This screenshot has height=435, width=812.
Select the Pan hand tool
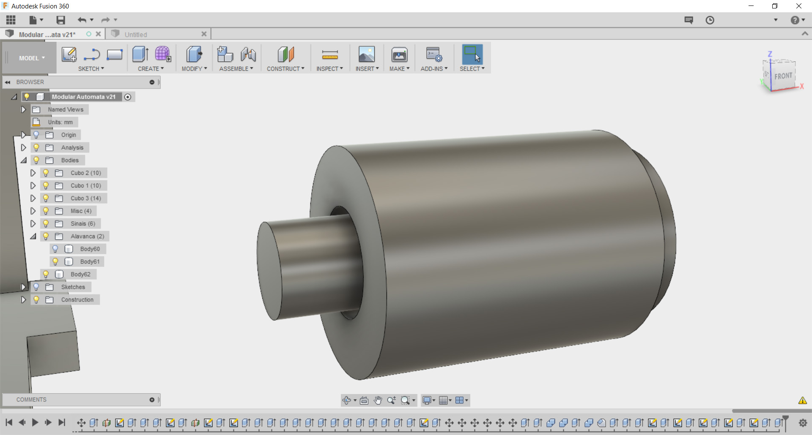[x=378, y=400]
